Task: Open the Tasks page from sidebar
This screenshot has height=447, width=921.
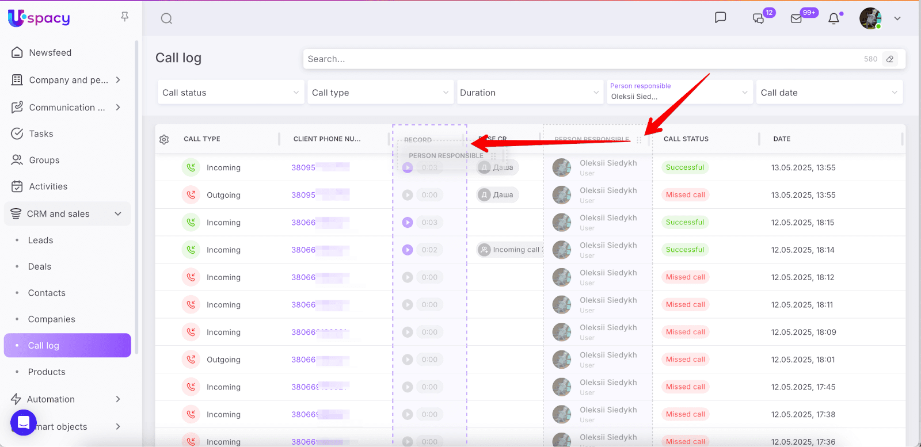Action: [x=41, y=134]
